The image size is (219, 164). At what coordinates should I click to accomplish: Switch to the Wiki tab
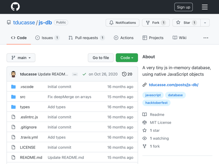point(179,38)
